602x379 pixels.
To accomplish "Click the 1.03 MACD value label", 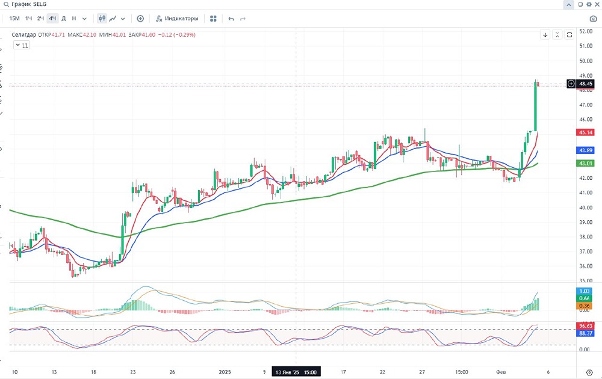I will click(585, 291).
